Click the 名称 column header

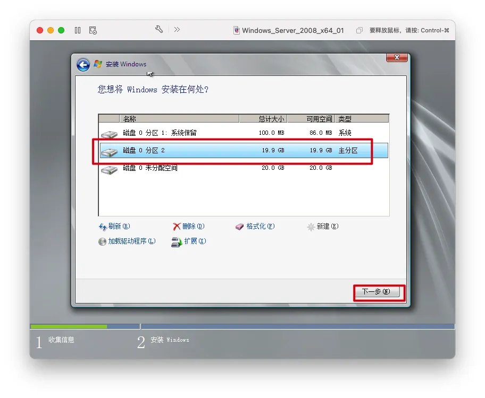(x=179, y=118)
